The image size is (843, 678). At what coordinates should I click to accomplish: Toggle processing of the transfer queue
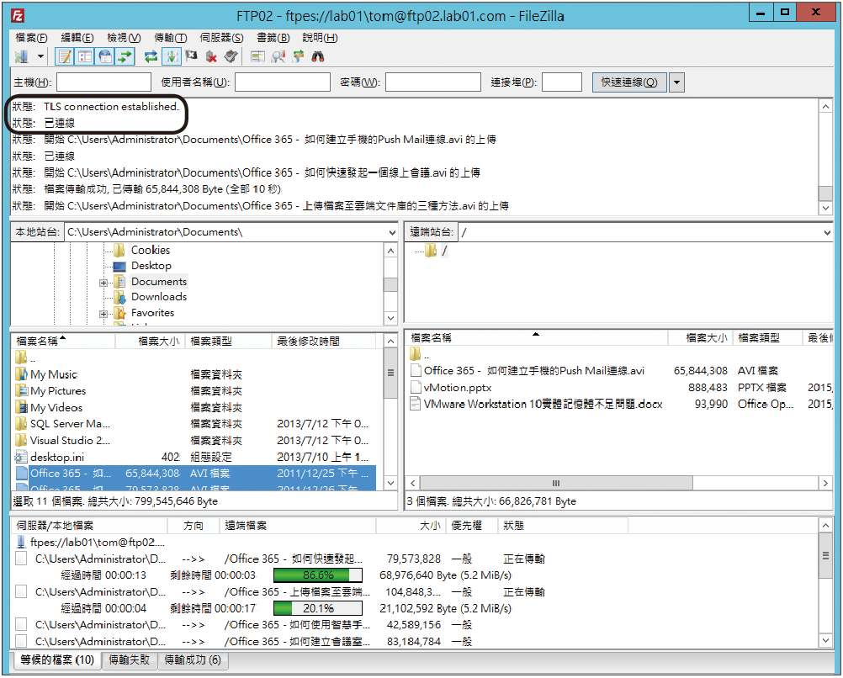(172, 56)
